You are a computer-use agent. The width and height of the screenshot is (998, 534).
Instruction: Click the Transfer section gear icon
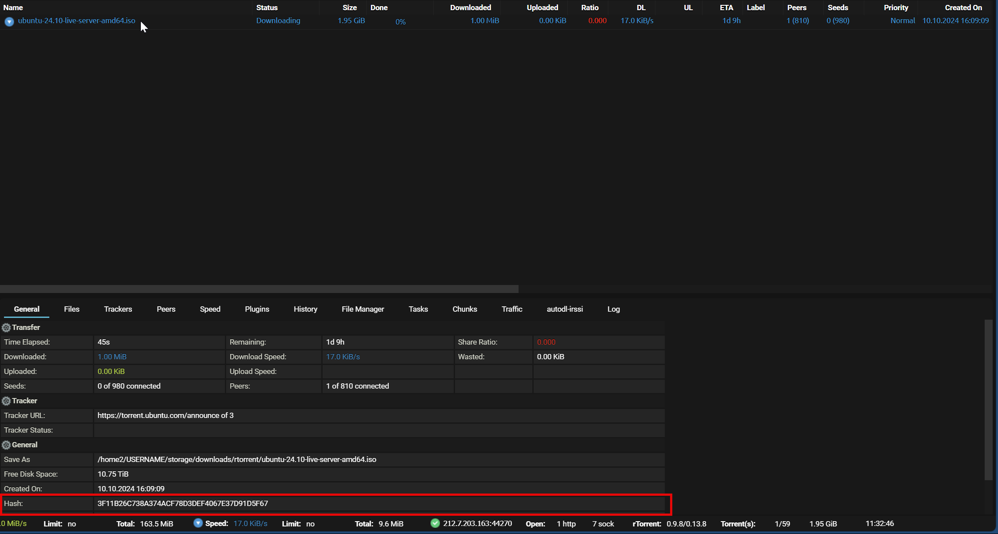pos(6,328)
